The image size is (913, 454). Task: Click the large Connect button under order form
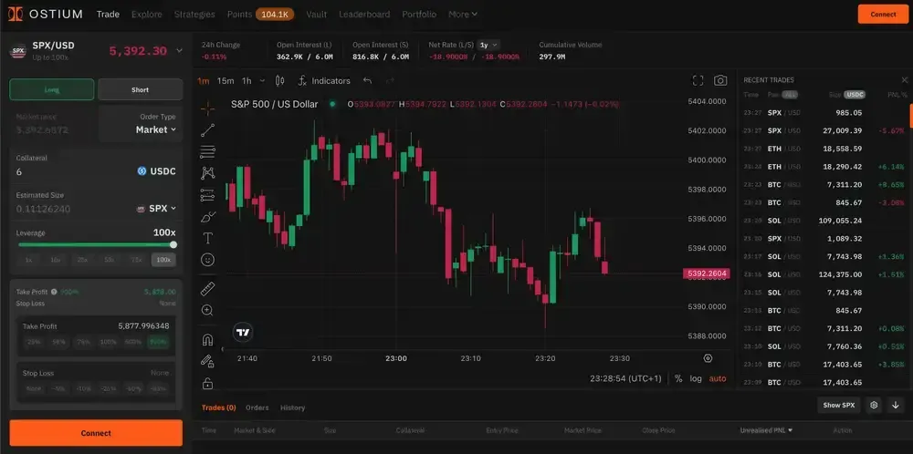96,433
